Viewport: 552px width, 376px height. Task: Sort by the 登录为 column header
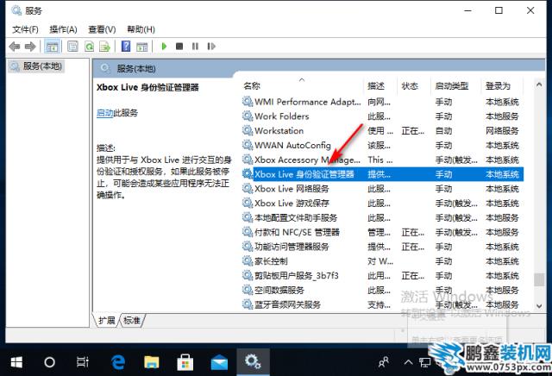[498, 86]
